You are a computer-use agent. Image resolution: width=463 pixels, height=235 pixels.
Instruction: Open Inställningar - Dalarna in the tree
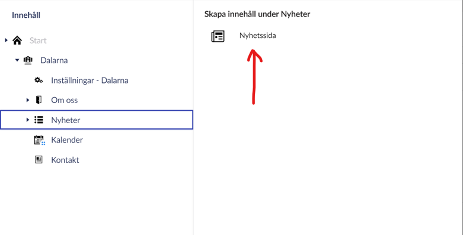(x=90, y=81)
